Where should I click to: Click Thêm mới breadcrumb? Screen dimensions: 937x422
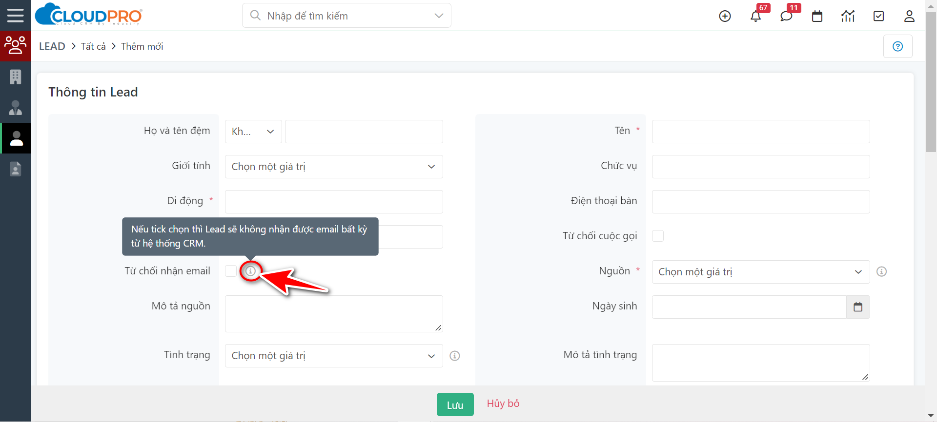(142, 46)
